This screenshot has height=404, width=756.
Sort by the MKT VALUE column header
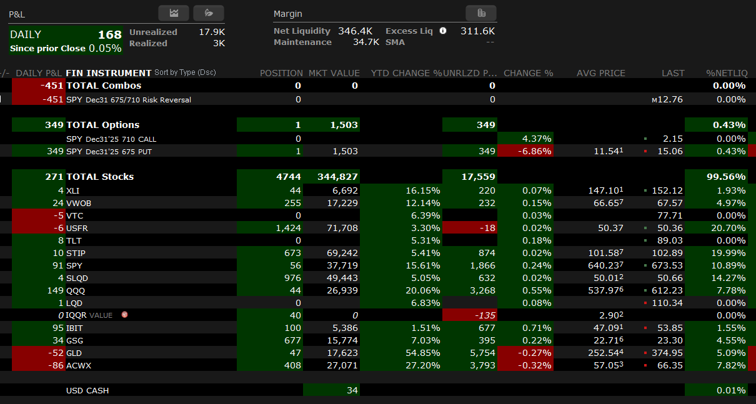pos(334,73)
